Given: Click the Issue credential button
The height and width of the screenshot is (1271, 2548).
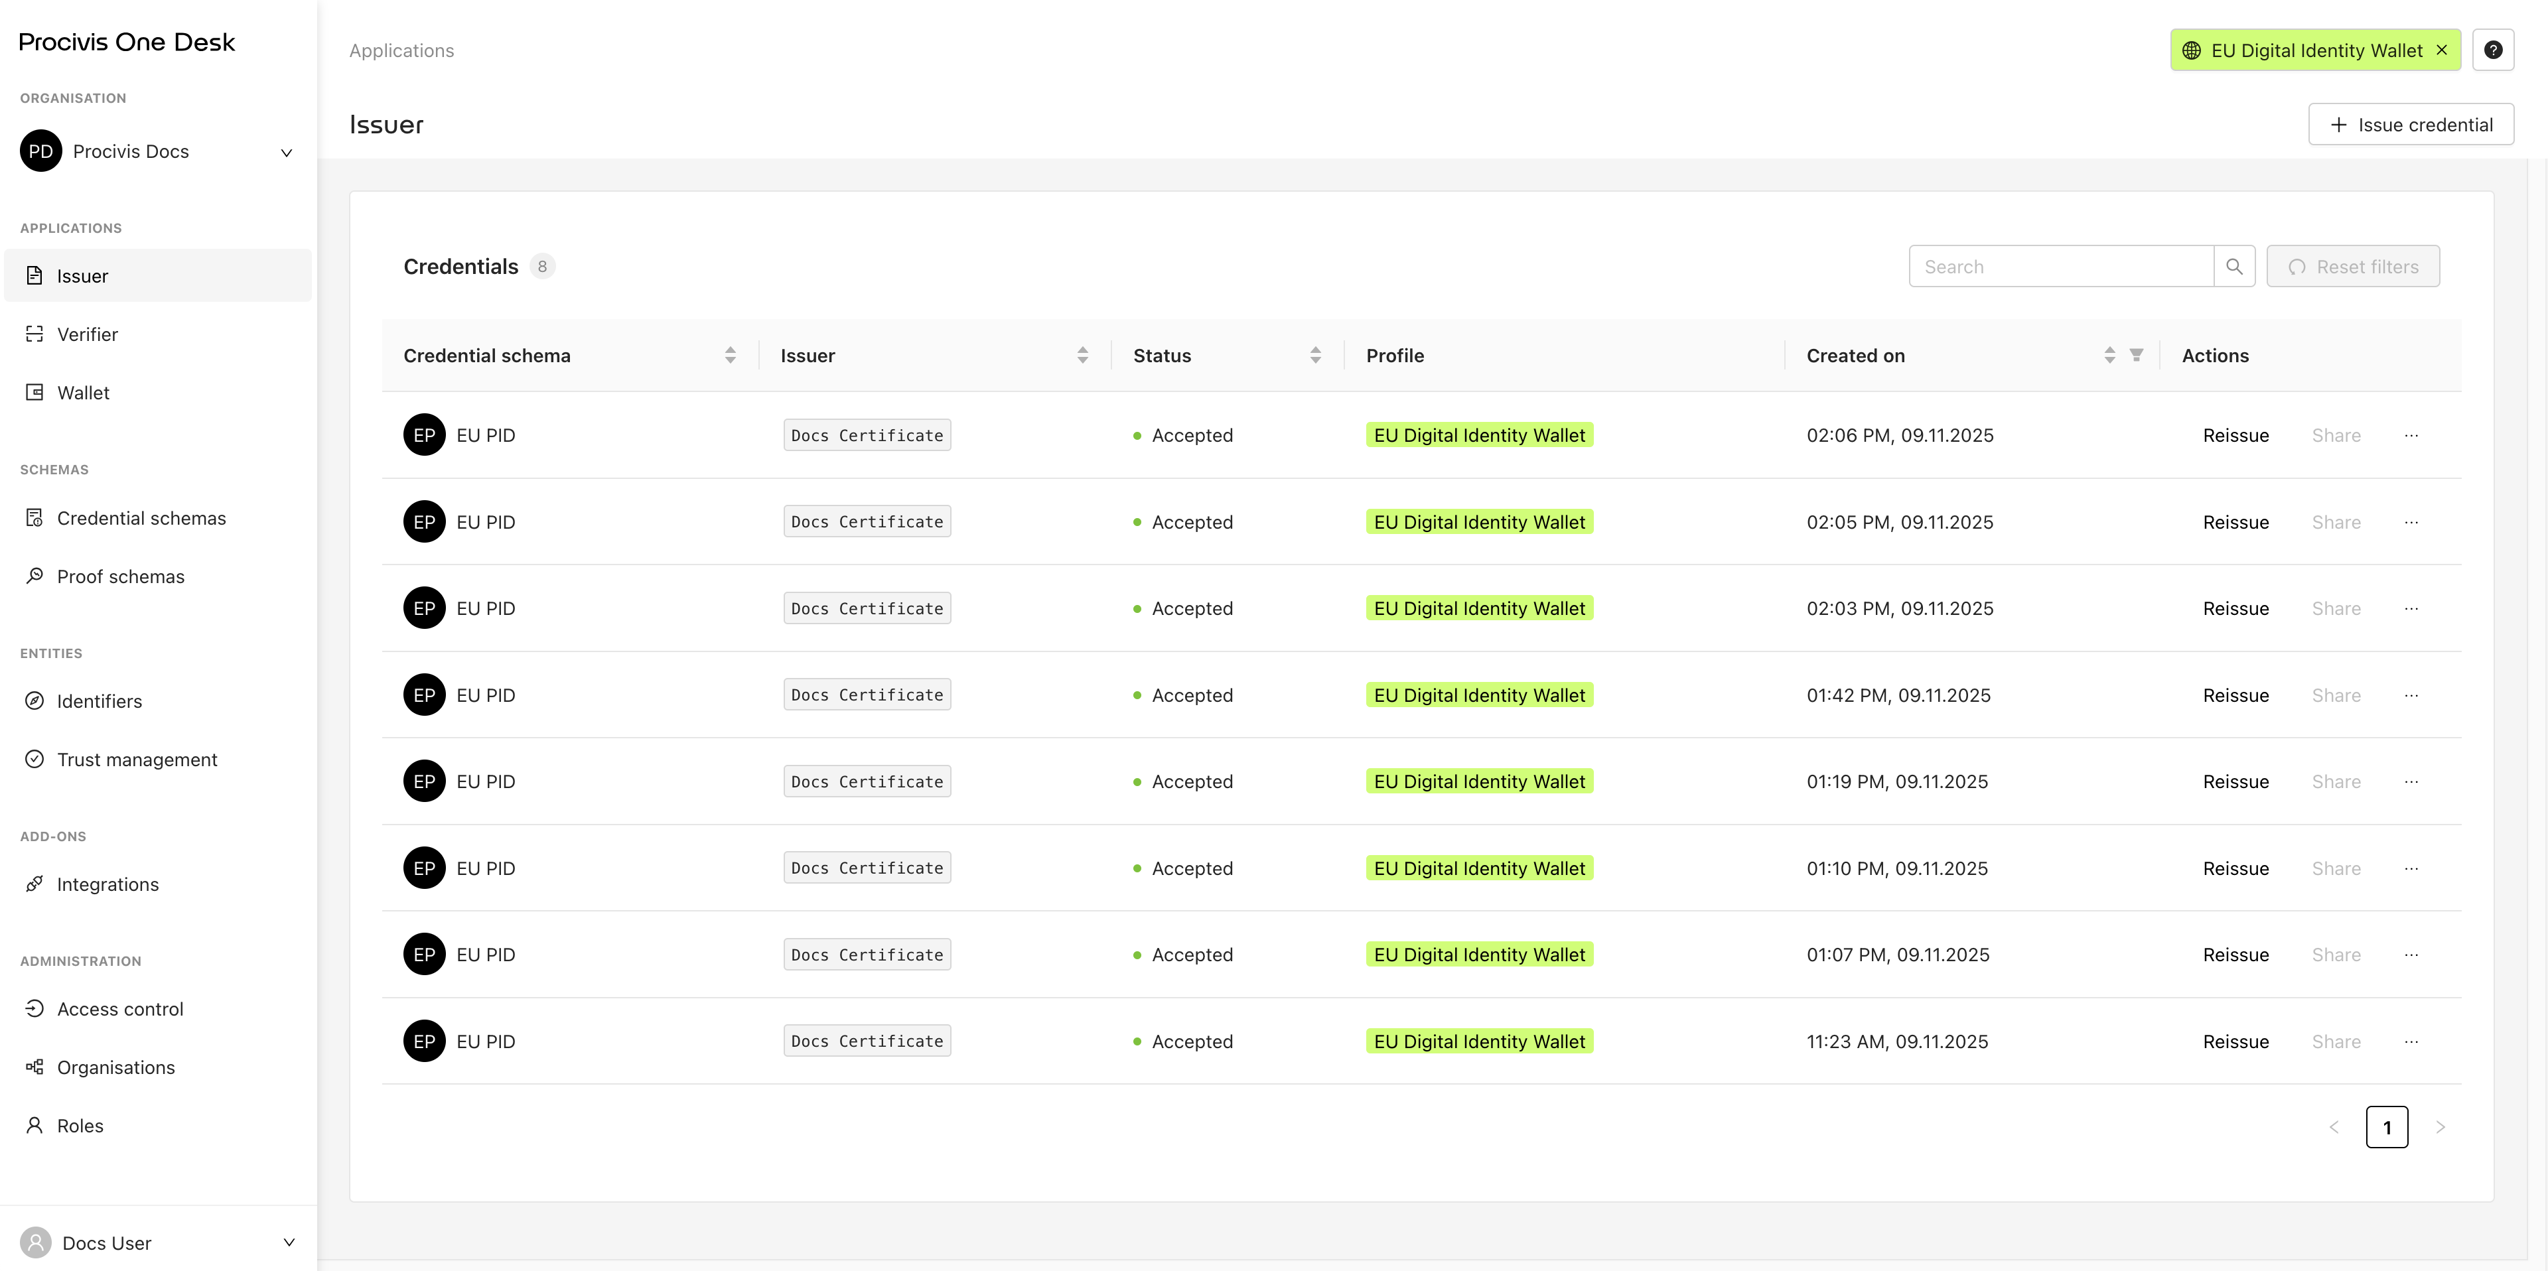Looking at the screenshot, I should coord(2411,123).
